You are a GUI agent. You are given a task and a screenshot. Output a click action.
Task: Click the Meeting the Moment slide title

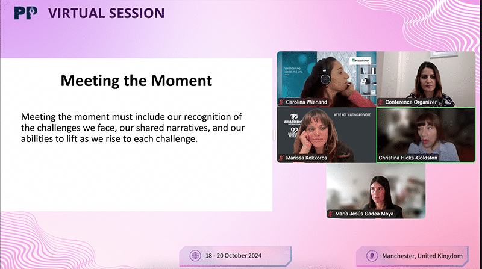136,80
